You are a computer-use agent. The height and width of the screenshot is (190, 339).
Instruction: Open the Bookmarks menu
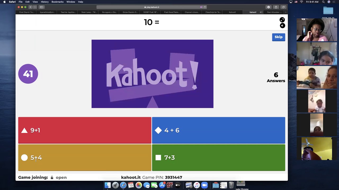[x=57, y=2]
